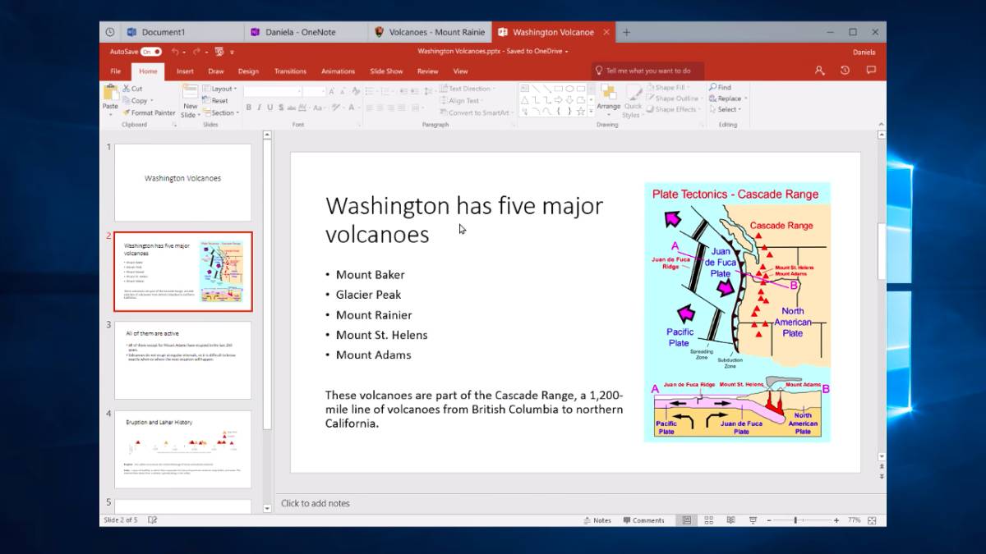
Task: Switch to the Animations ribbon tab
Action: click(x=338, y=71)
